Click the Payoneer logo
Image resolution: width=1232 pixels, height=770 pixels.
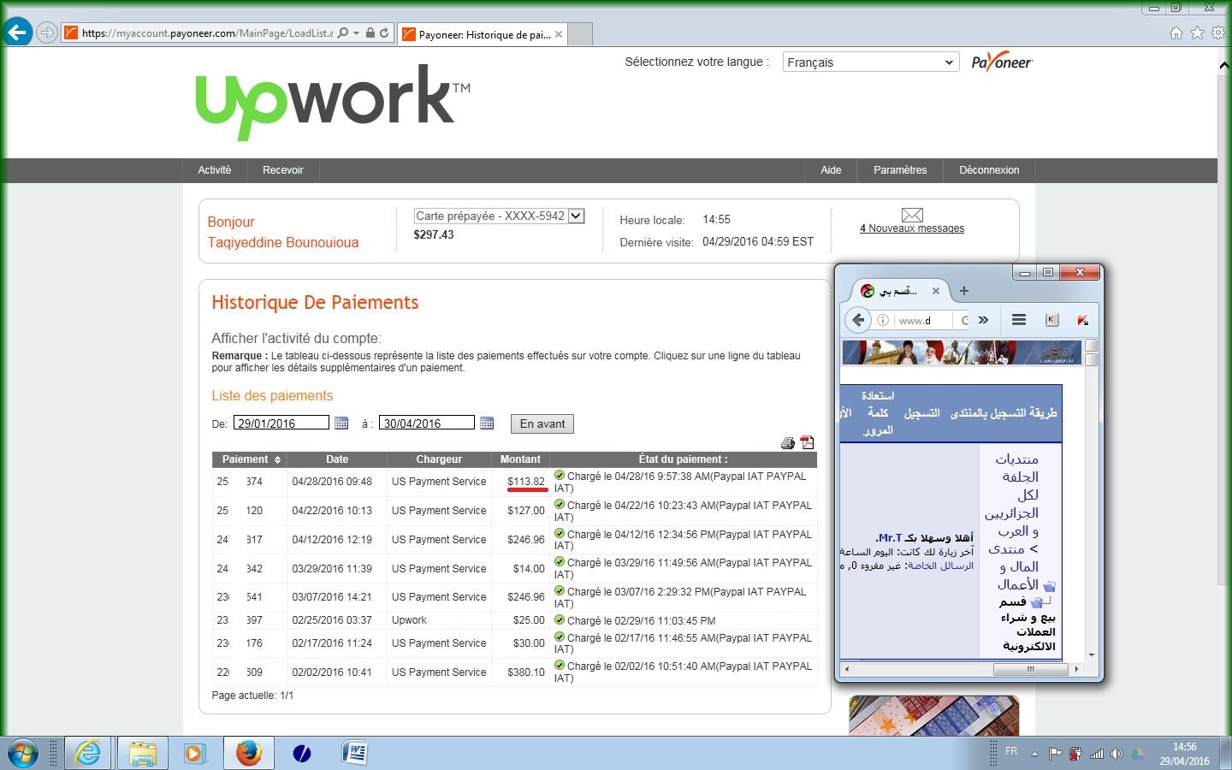(1002, 62)
